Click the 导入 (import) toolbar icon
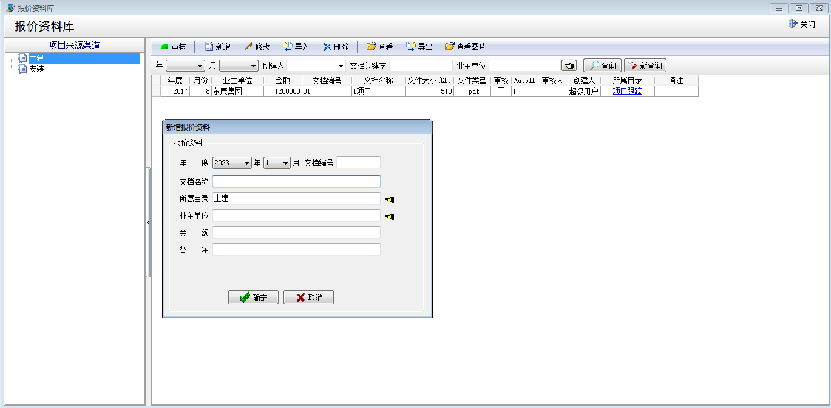Viewport: 831px width, 408px height. pos(288,47)
